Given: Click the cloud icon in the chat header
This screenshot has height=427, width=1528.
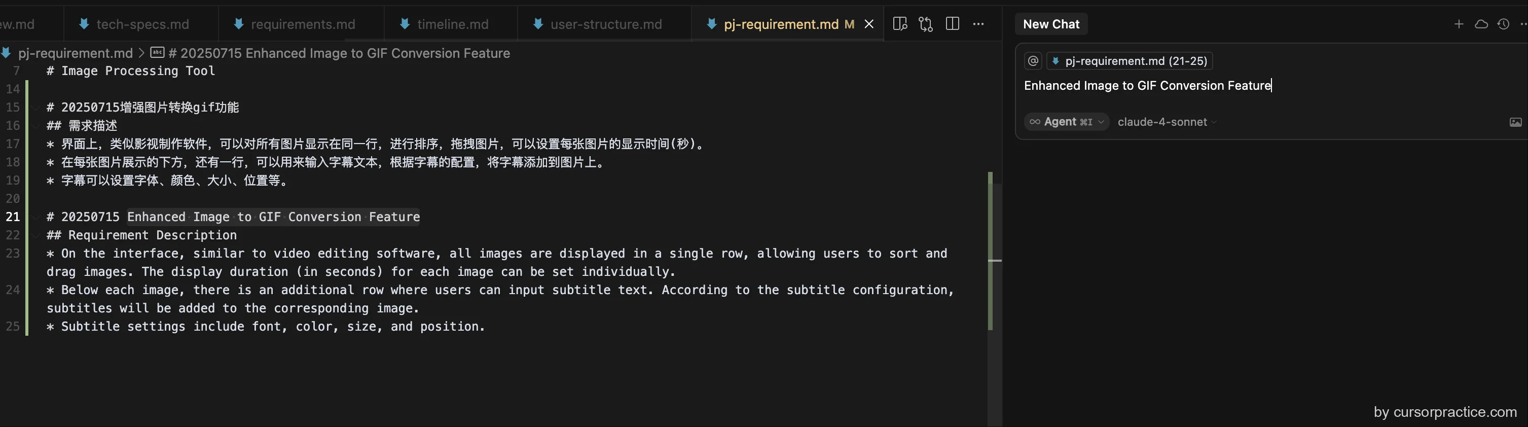Looking at the screenshot, I should coord(1481,24).
